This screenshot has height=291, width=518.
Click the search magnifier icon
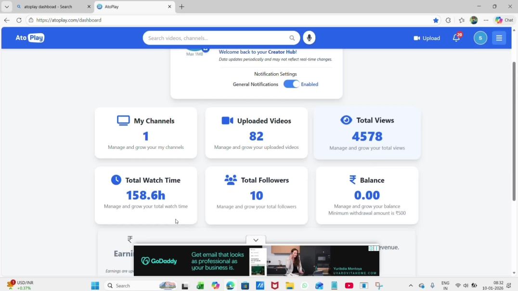tap(292, 38)
